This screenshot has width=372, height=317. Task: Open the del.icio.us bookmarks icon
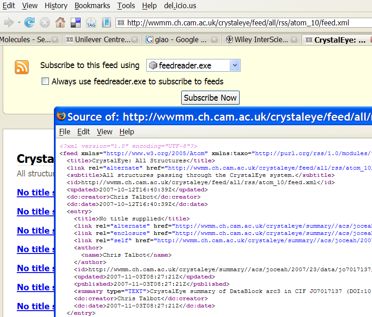tap(75, 22)
